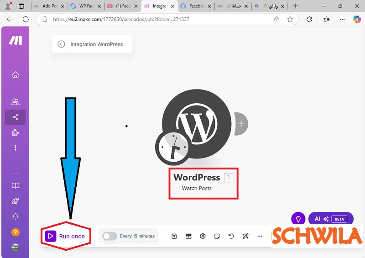The width and height of the screenshot is (365, 258).
Task: Undo the last action via the undo arrow
Action: [231, 237]
